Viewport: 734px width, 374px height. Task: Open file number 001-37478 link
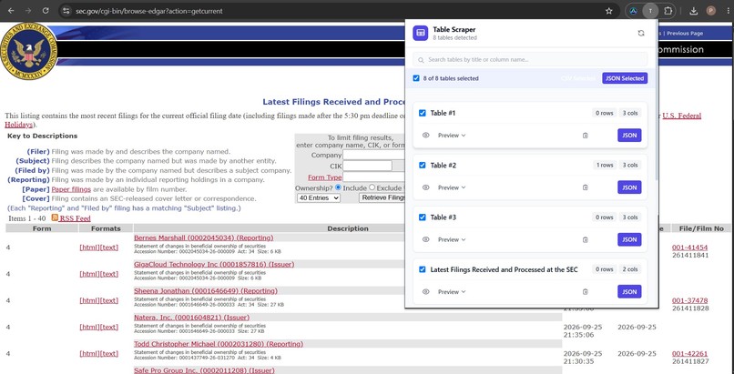(x=690, y=300)
